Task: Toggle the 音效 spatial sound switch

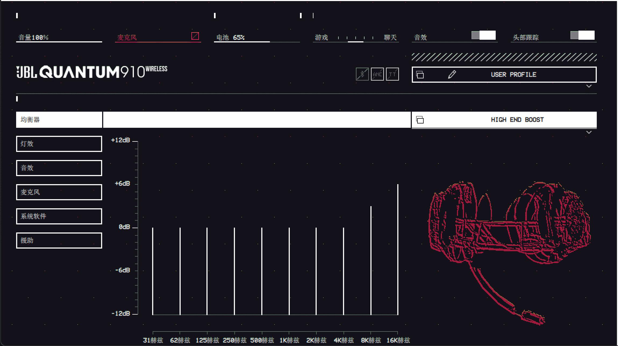Action: [483, 35]
